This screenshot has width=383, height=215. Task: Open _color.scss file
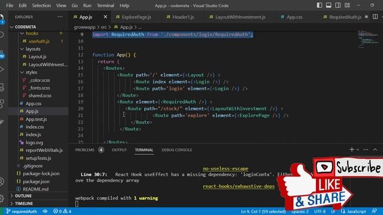point(39,80)
